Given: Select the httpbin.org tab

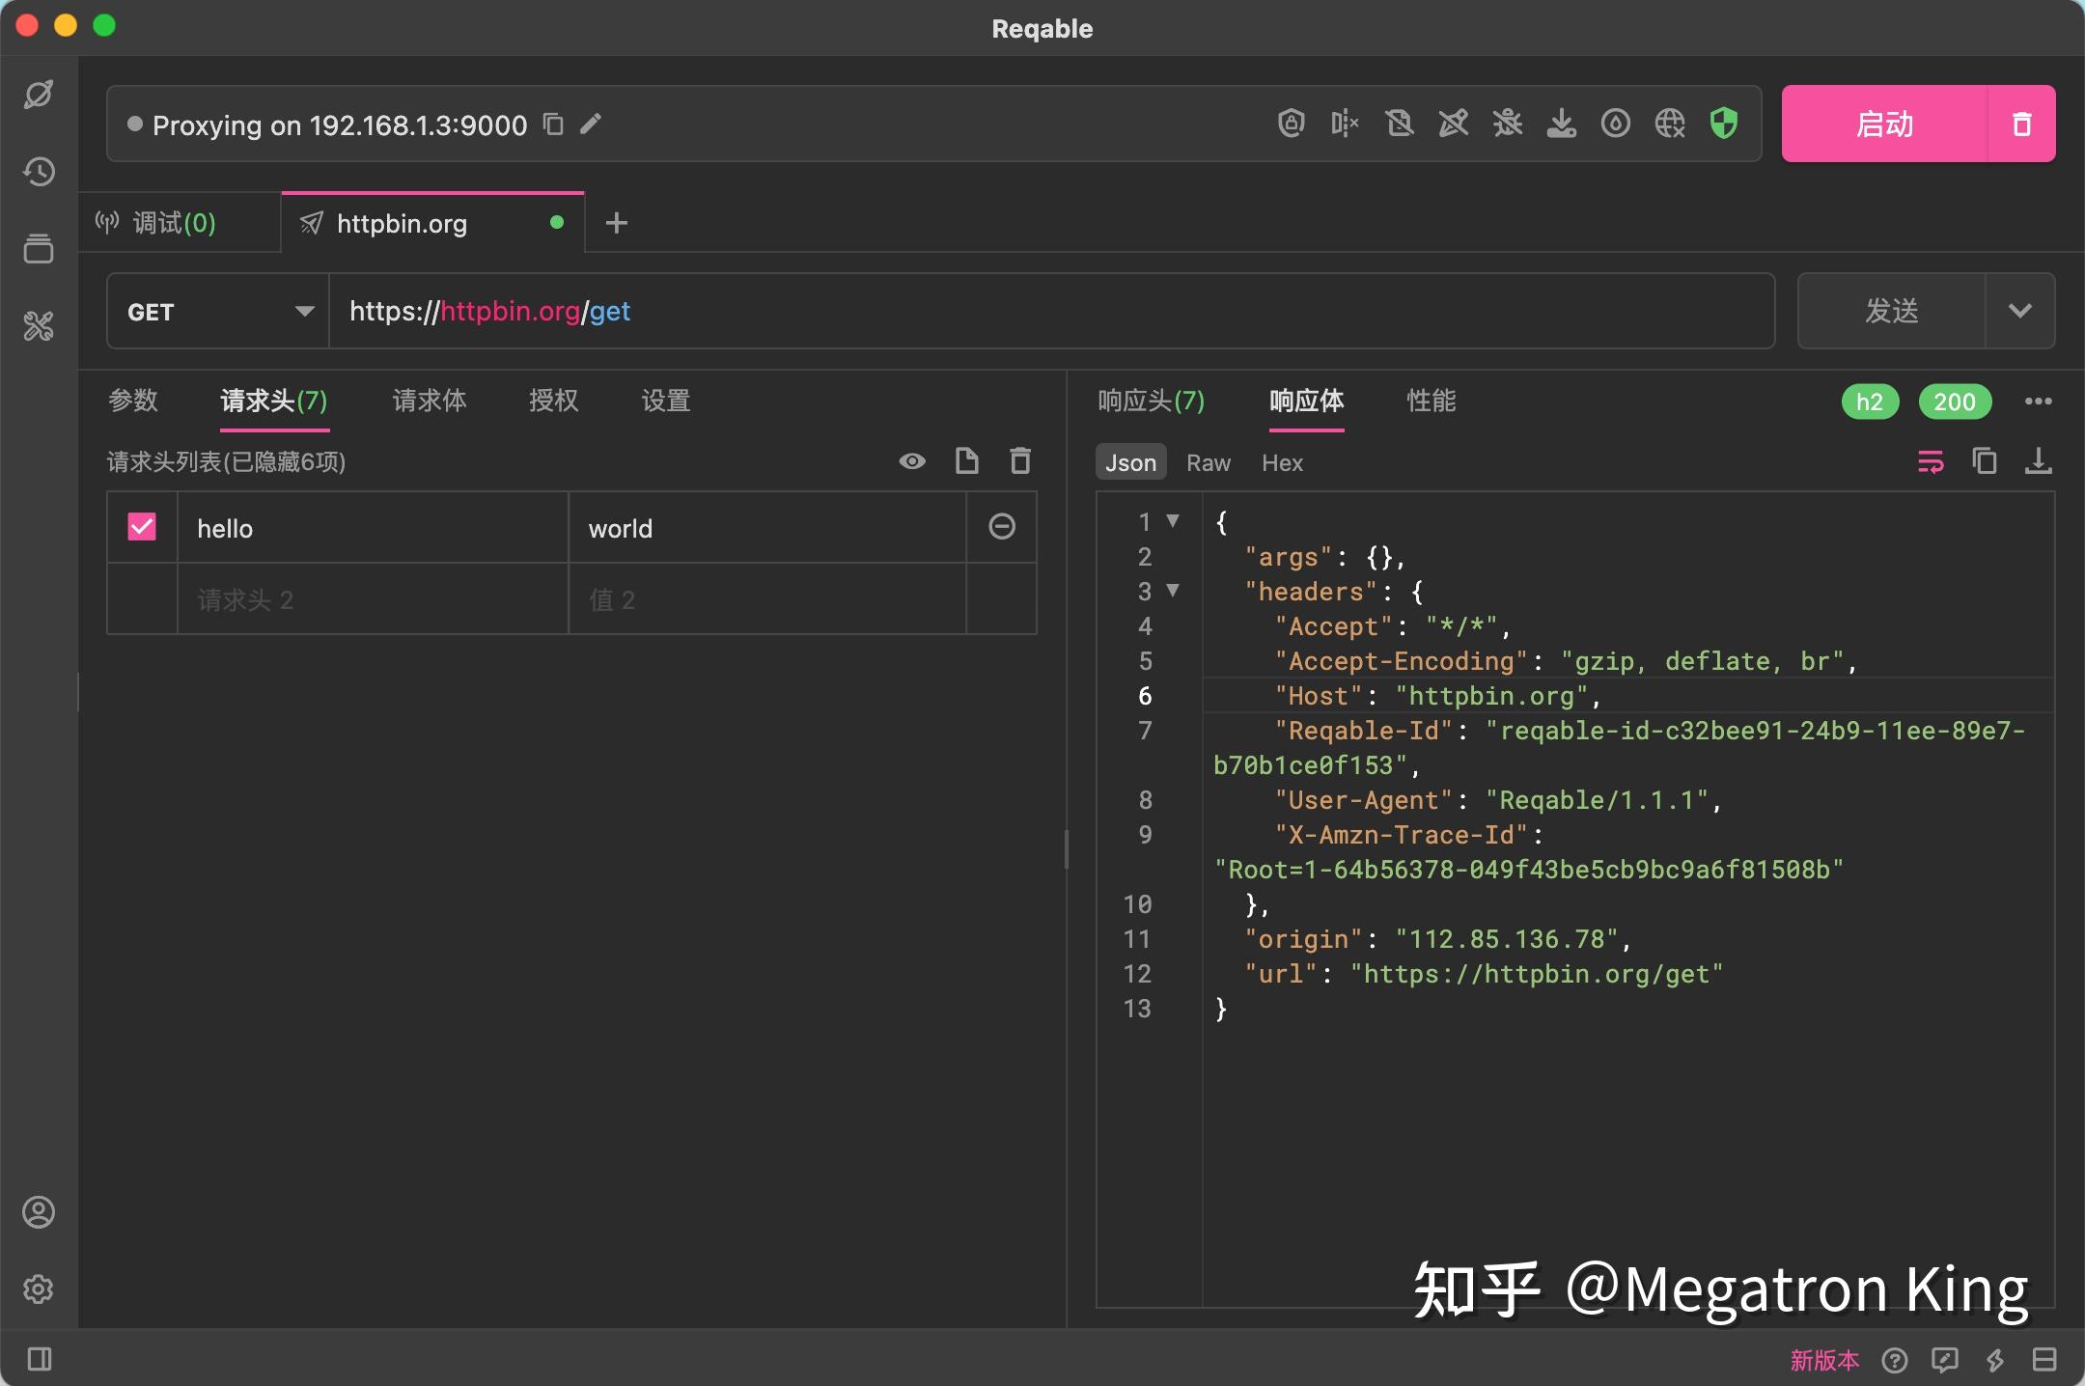Looking at the screenshot, I should click(x=432, y=223).
